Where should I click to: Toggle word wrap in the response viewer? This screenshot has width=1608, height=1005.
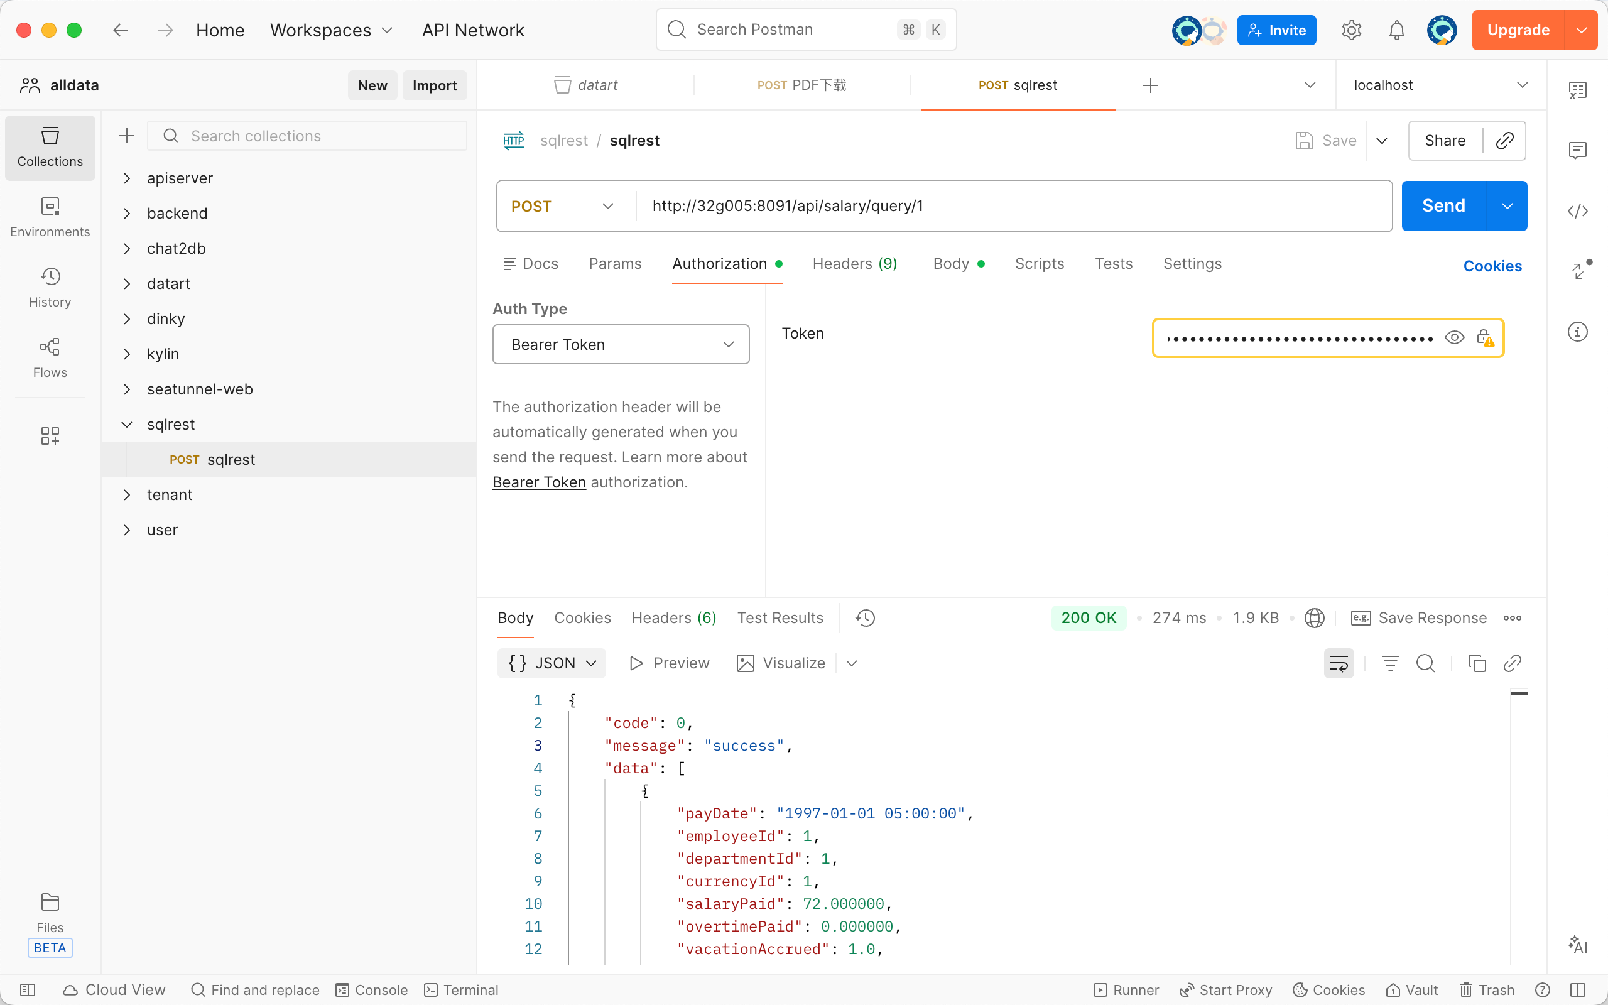[x=1339, y=663]
